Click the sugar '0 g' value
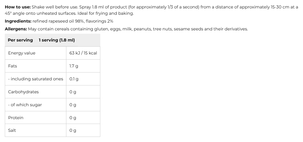 pyautogui.click(x=72, y=105)
